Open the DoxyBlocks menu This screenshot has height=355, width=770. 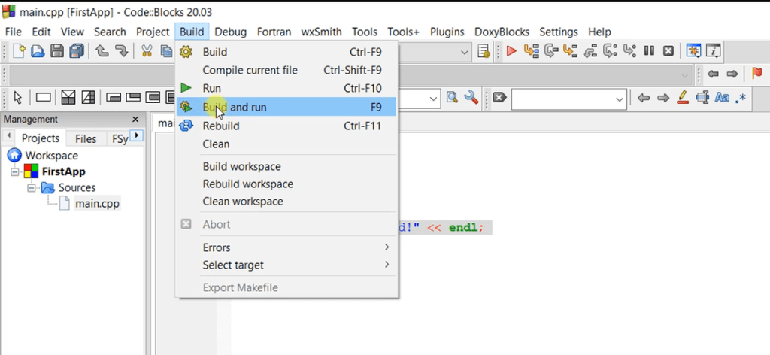coord(502,32)
